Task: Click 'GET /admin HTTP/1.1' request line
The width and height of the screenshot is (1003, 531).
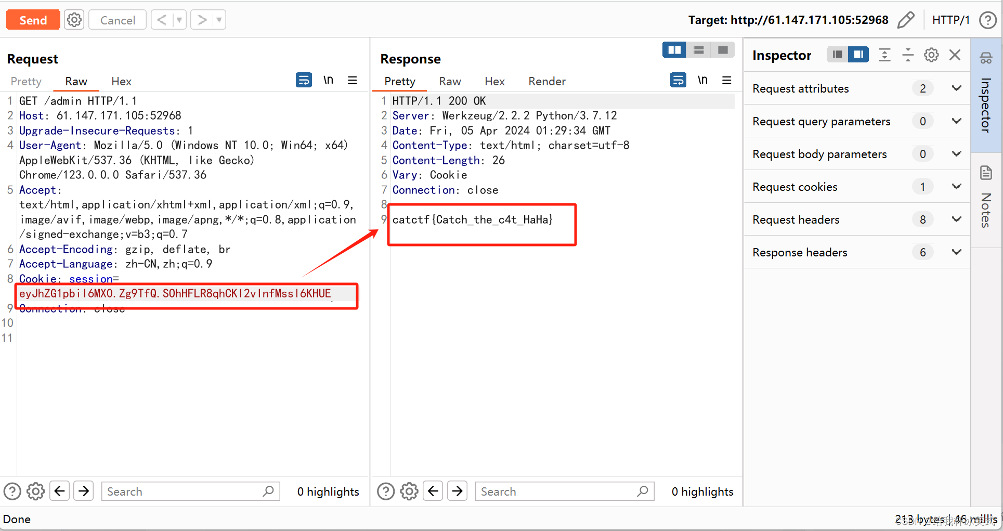Action: (x=78, y=101)
